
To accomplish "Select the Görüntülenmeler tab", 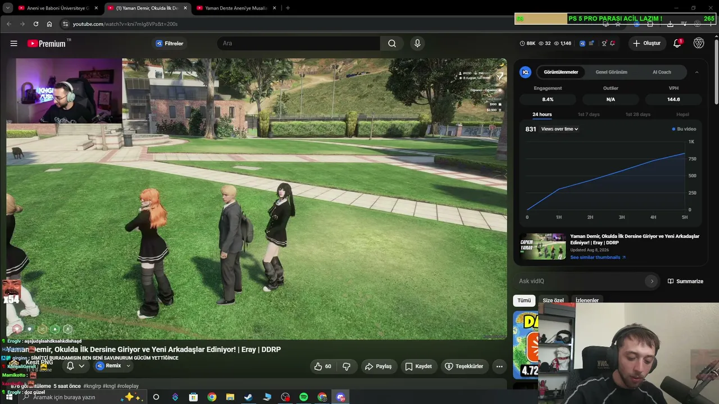I will pos(561,72).
